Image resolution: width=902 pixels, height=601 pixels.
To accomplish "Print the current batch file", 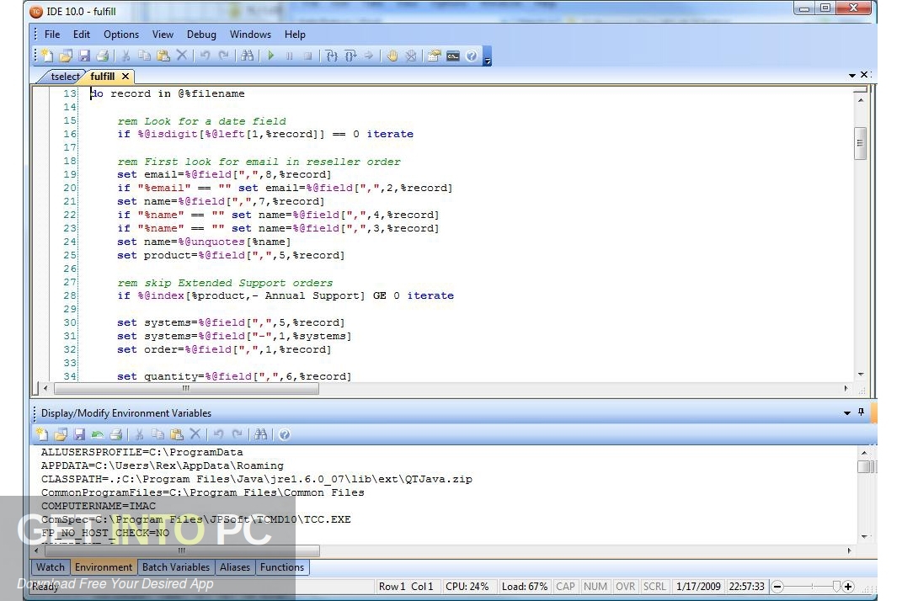I will (103, 56).
